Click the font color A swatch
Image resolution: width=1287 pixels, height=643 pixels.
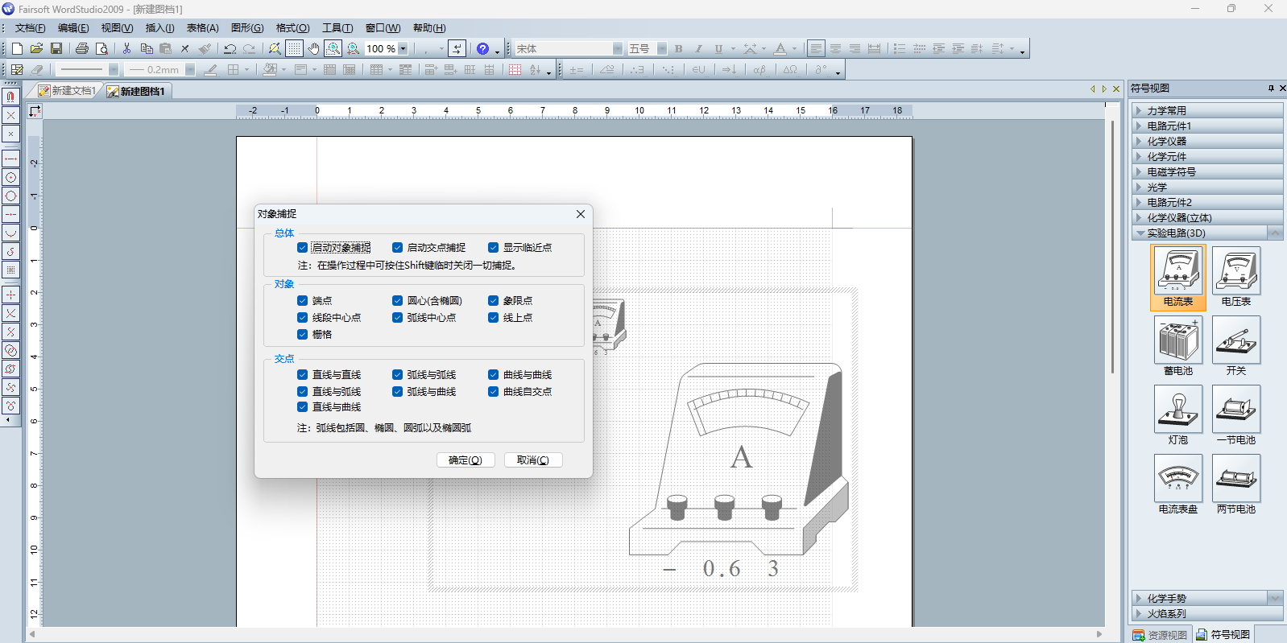coord(780,49)
